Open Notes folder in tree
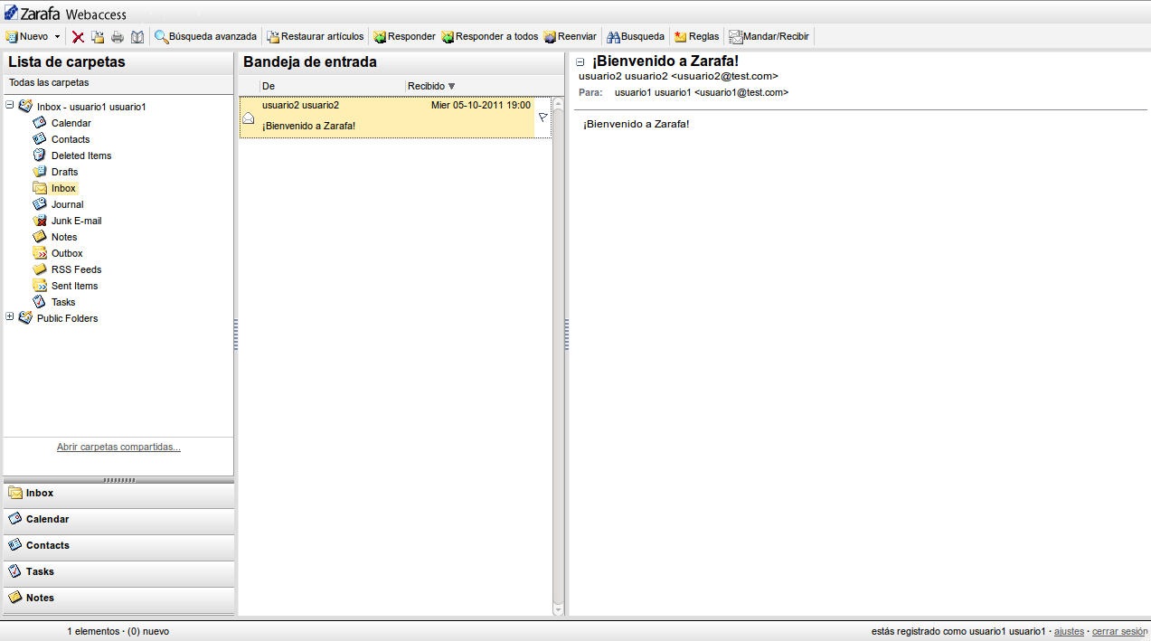1151x641 pixels. point(64,237)
